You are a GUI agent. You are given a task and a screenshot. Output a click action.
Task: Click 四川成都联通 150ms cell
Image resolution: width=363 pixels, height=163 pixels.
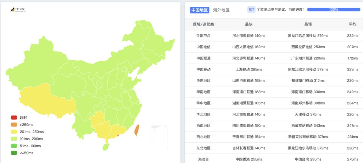coord(249,125)
